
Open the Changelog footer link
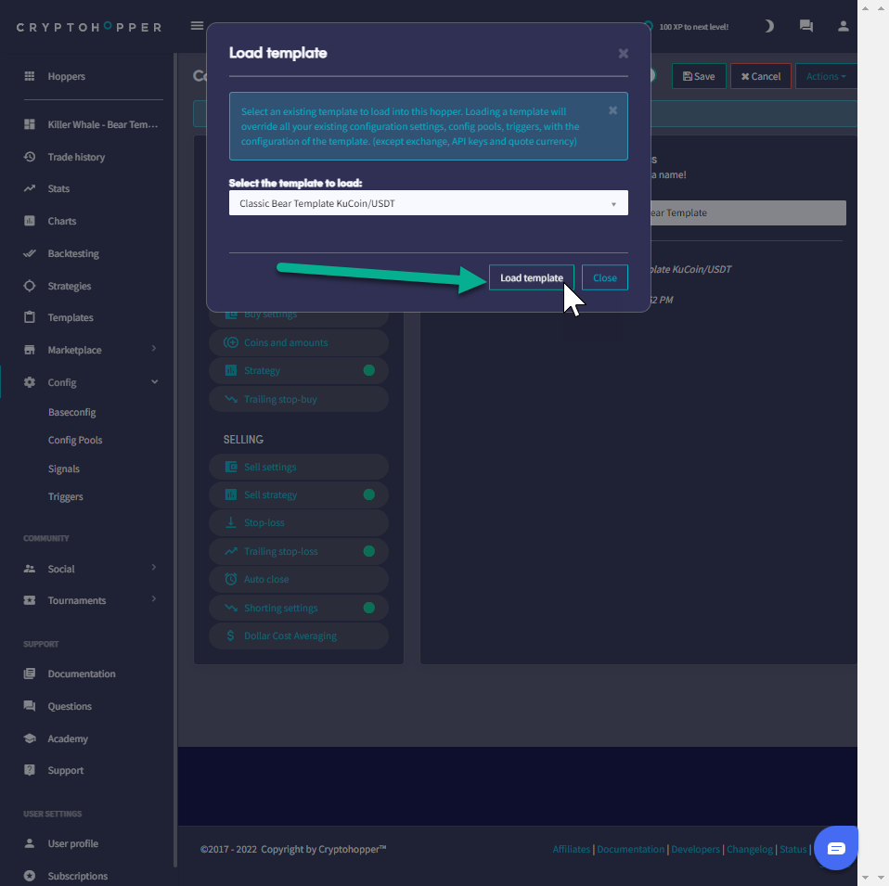point(749,849)
